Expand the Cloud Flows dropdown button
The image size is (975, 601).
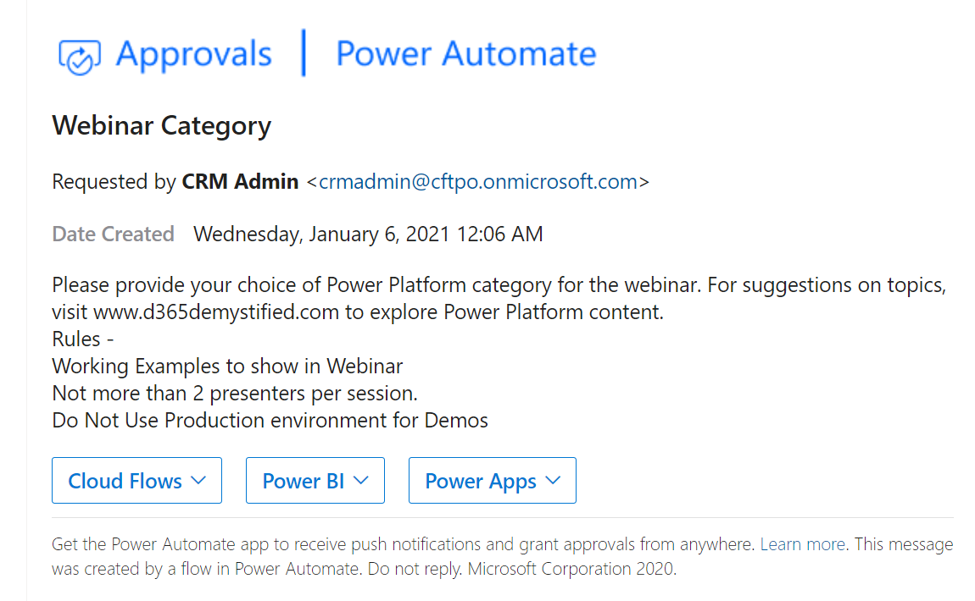136,481
